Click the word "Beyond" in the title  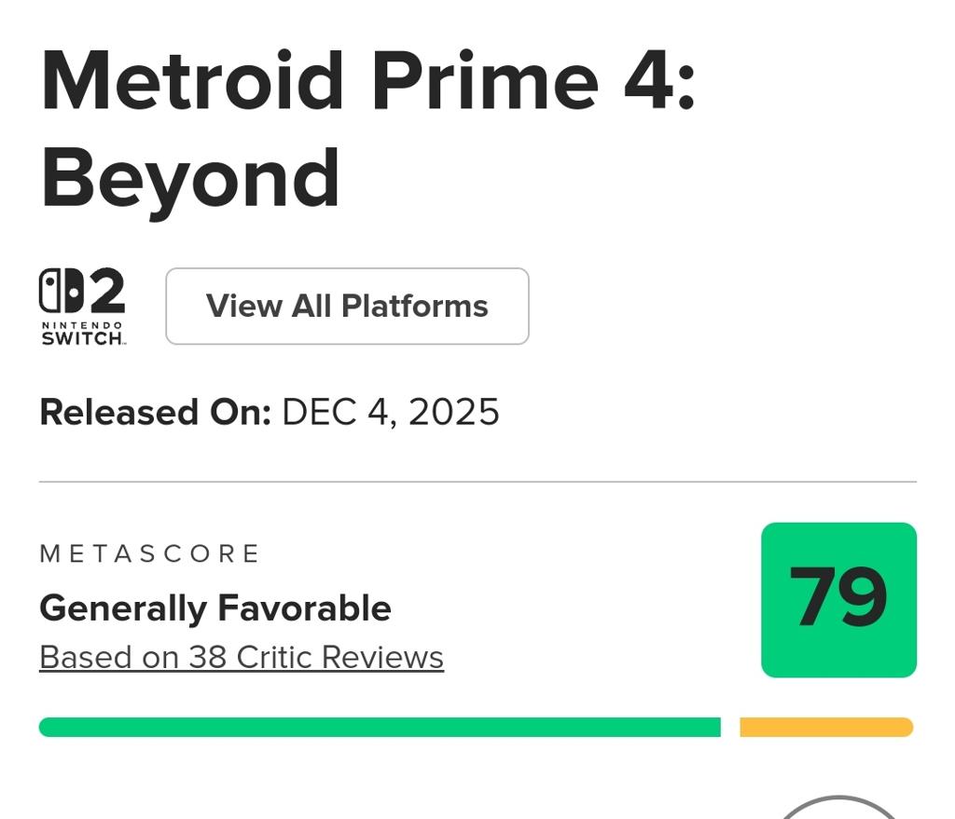(x=190, y=177)
